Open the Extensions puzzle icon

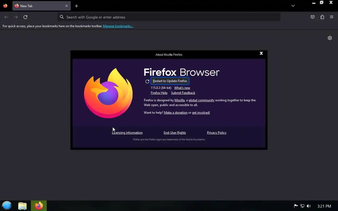click(x=322, y=17)
